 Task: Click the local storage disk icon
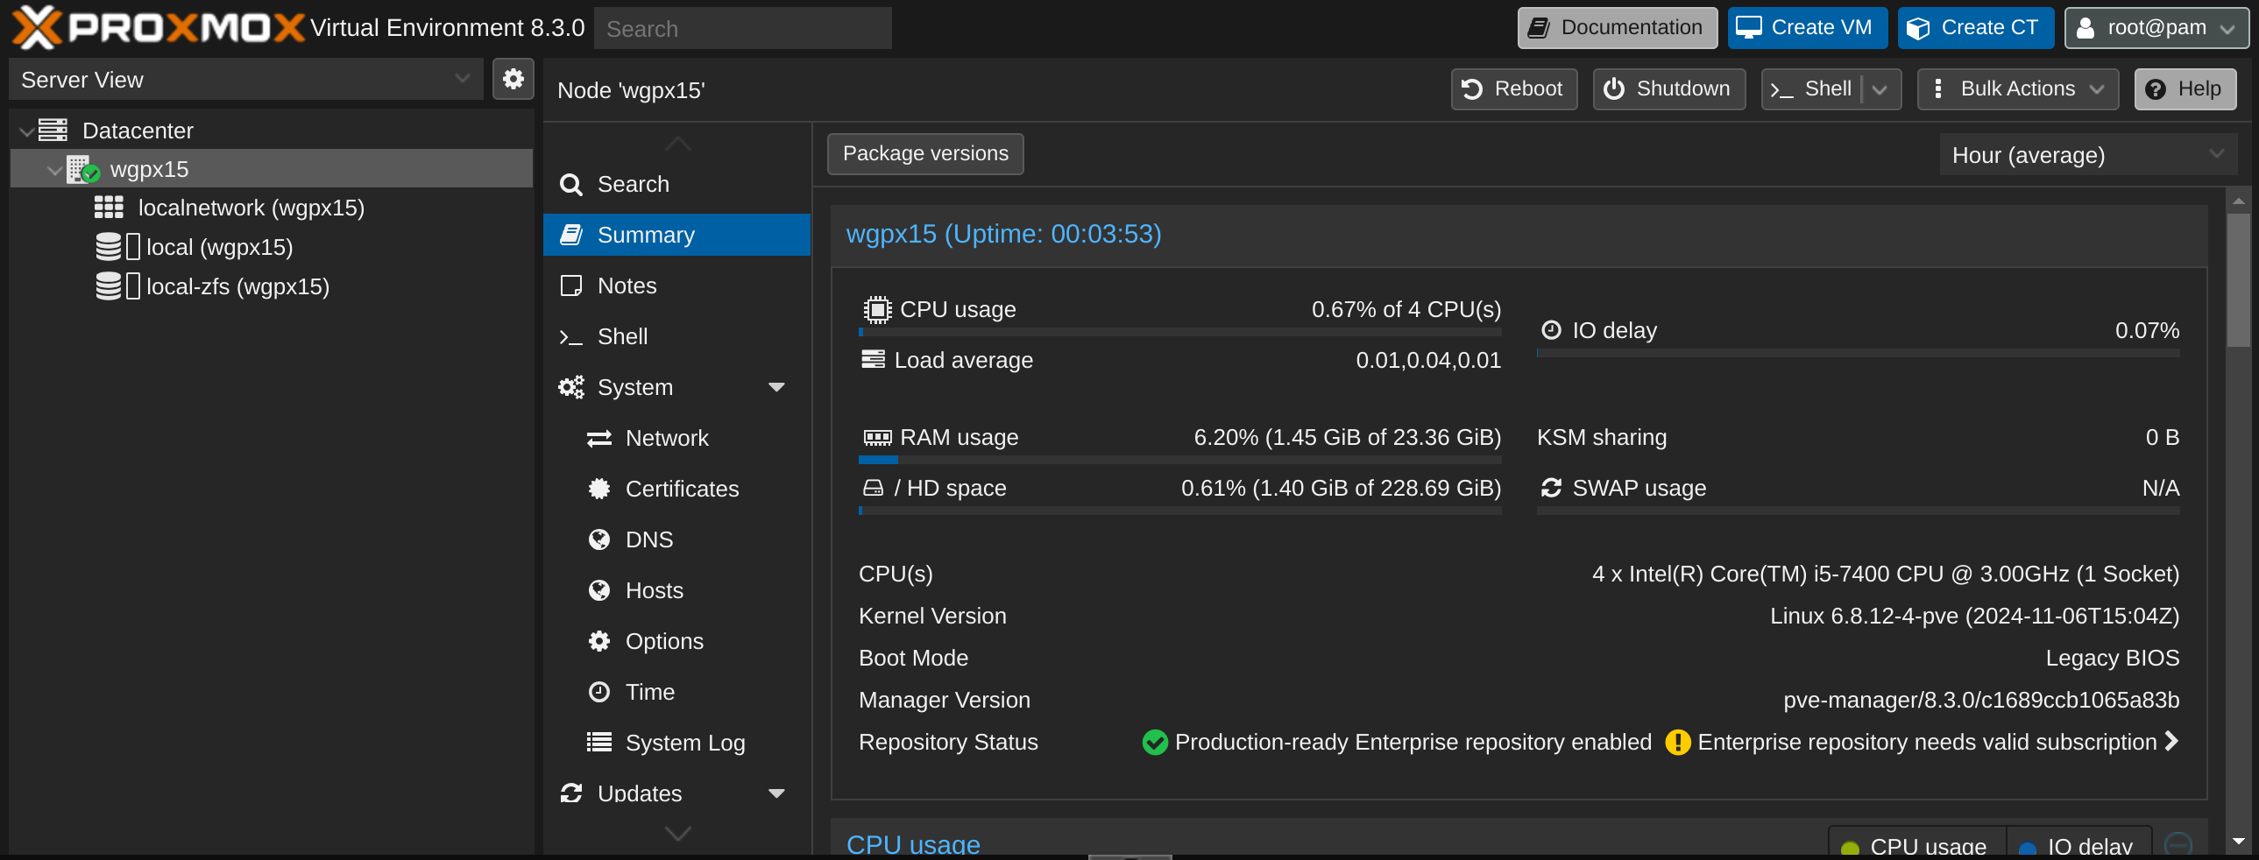[x=109, y=247]
